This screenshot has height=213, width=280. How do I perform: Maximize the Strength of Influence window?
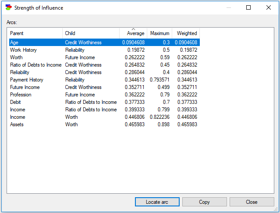tap(248, 7)
